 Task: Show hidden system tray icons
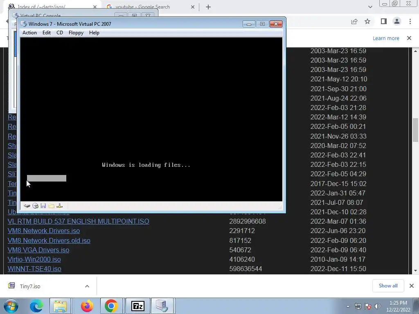click(348, 306)
